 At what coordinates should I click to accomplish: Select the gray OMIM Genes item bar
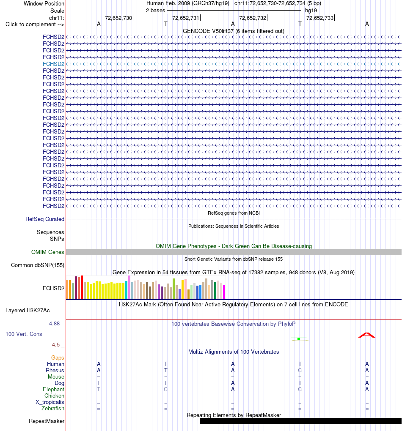(x=234, y=252)
